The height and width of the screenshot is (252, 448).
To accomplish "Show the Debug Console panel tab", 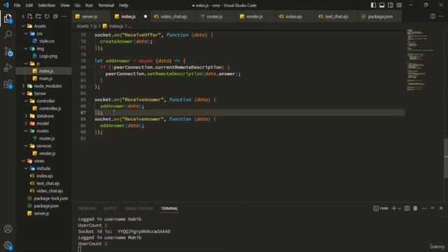I will click(139, 209).
